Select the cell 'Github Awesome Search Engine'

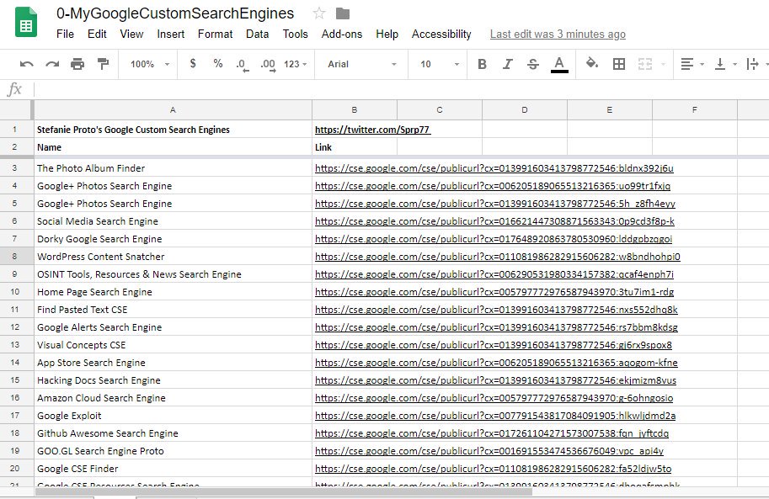pyautogui.click(x=173, y=433)
